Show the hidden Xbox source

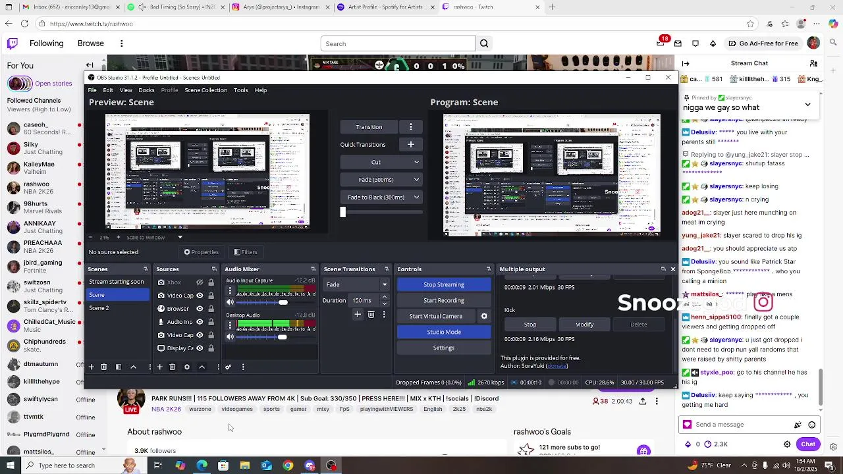coord(200,282)
